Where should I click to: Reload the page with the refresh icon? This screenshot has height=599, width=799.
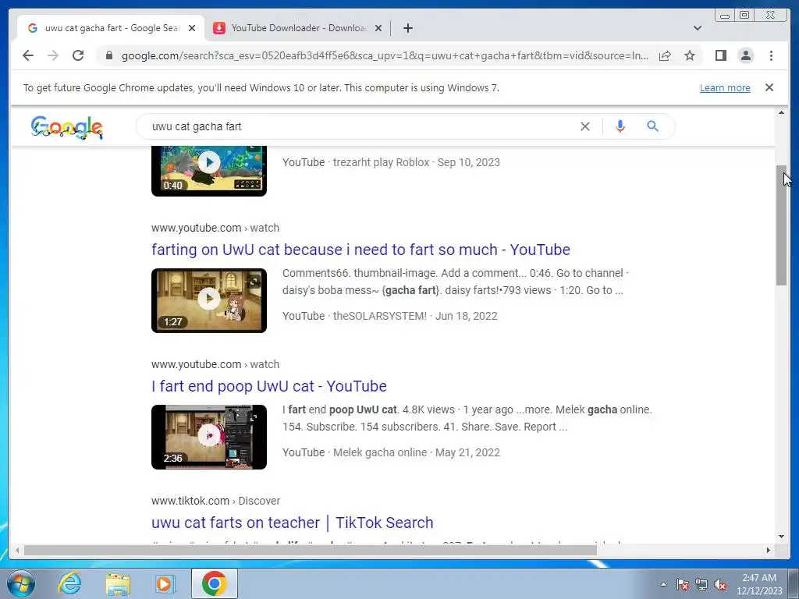click(78, 55)
